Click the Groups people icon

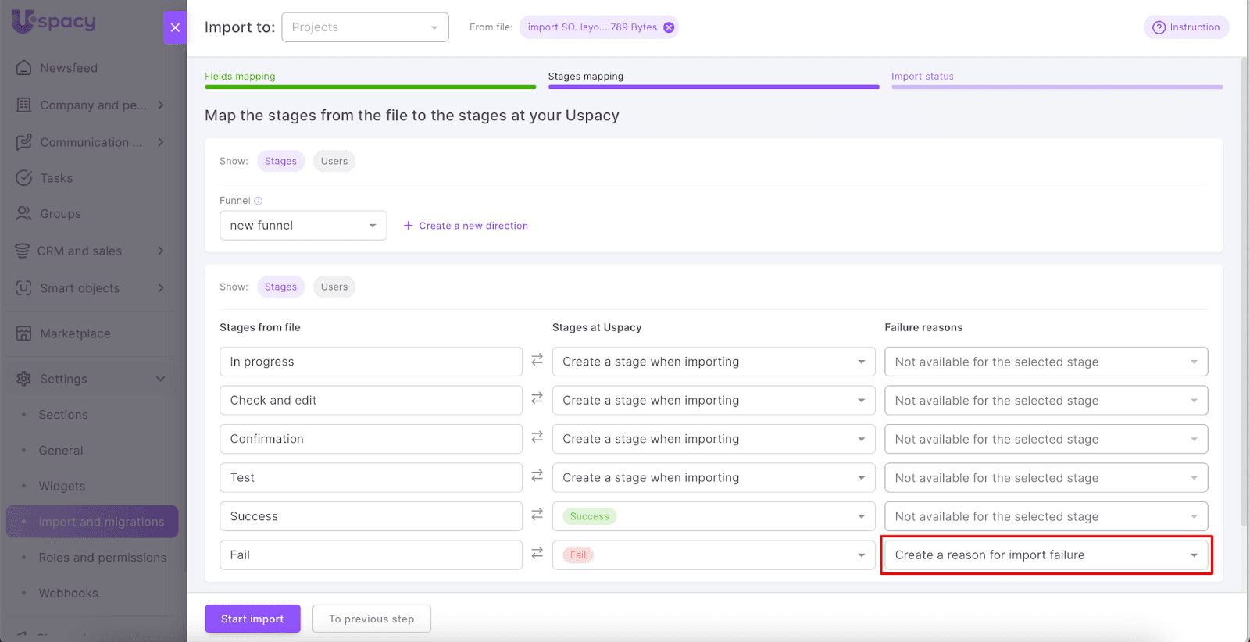(24, 214)
